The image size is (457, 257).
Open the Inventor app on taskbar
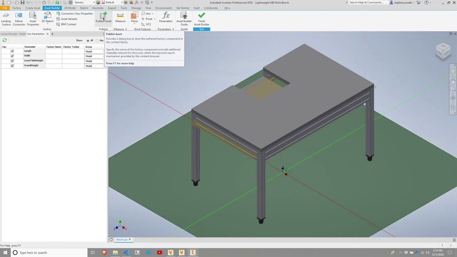coord(193,252)
